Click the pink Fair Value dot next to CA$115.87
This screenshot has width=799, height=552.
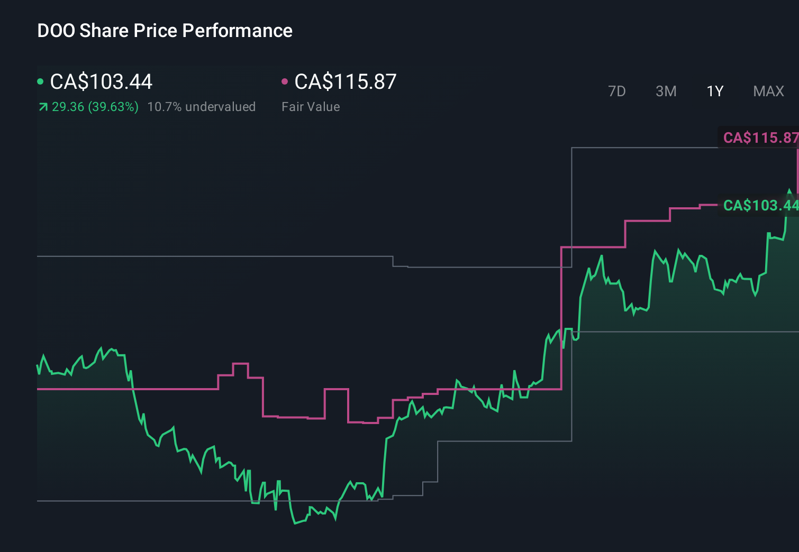coord(286,81)
